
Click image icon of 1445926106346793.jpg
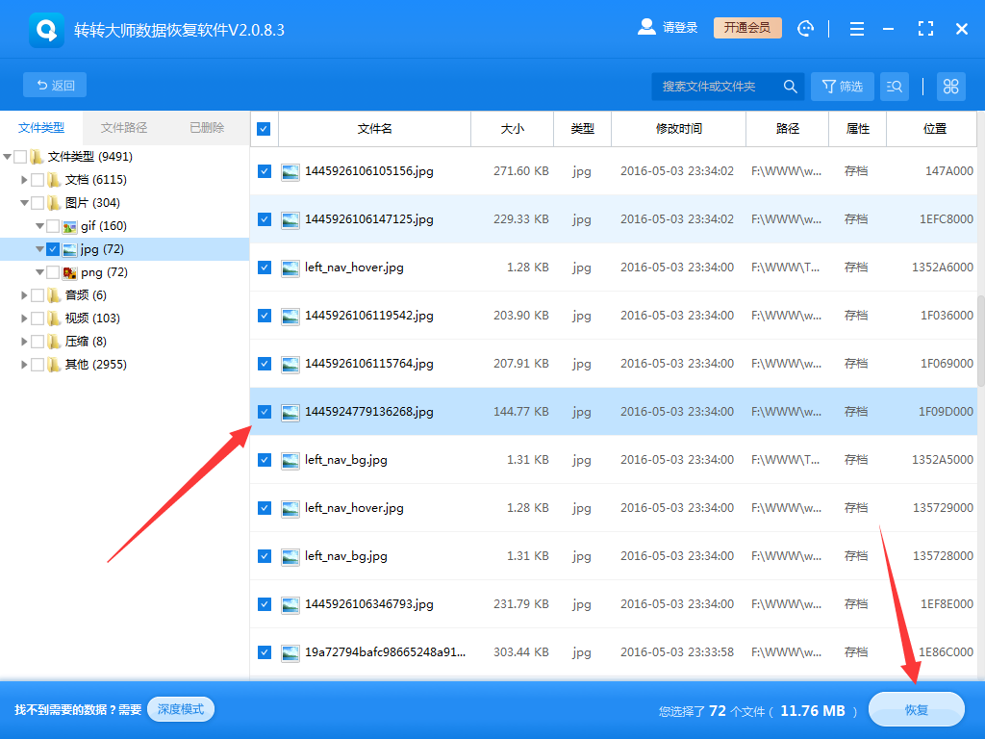pyautogui.click(x=290, y=604)
